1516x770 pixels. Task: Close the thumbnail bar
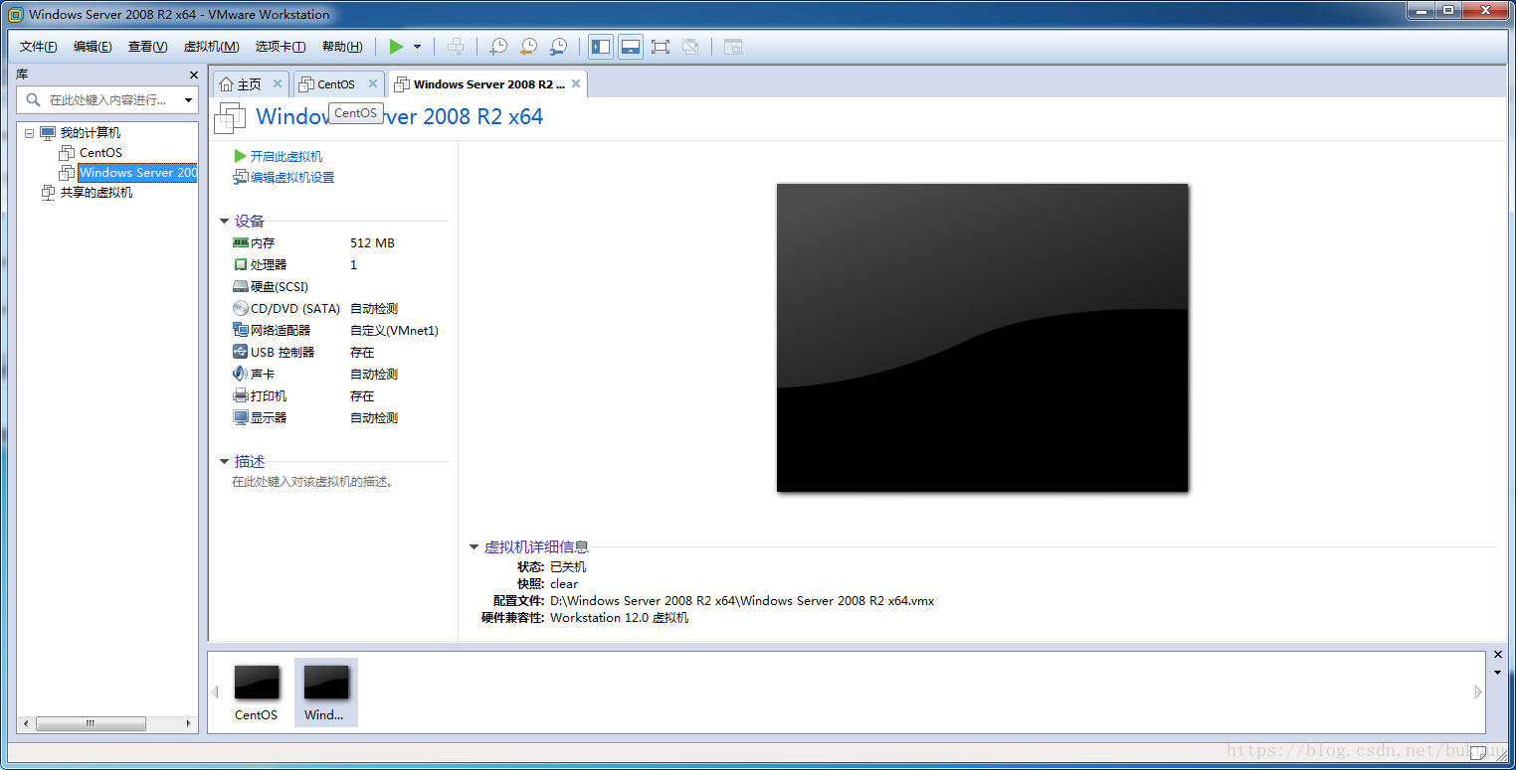[x=1499, y=655]
